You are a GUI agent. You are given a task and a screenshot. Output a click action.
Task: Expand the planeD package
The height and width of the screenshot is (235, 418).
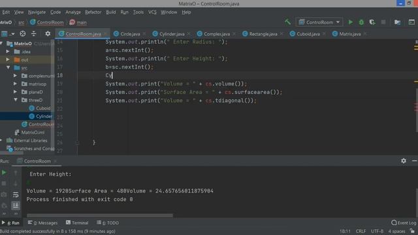point(15,91)
